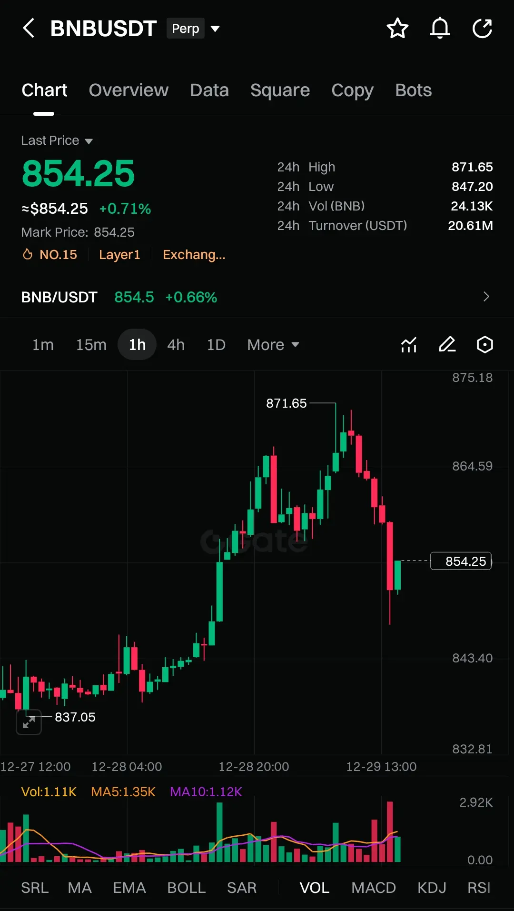This screenshot has width=514, height=911.
Task: Select MACD sub-indicator
Action: click(x=374, y=888)
